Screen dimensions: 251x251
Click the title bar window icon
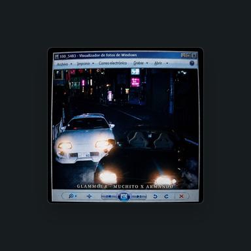tap(57, 57)
